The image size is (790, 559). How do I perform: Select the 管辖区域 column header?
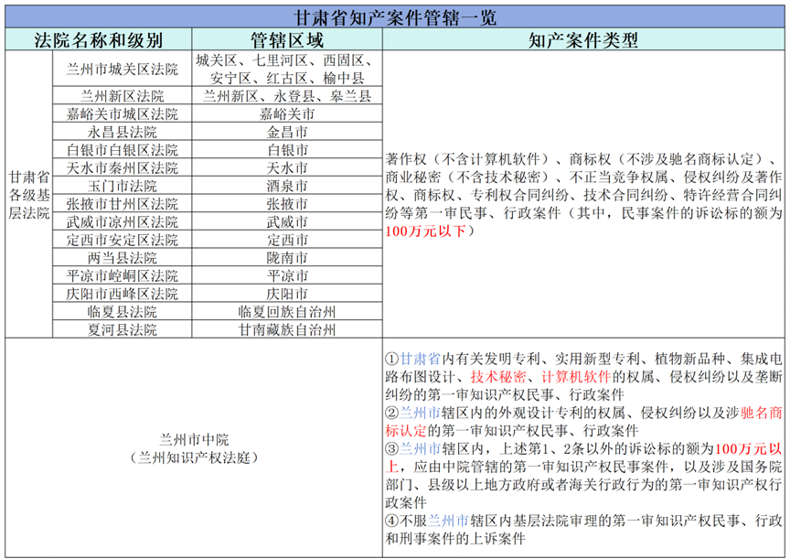(286, 40)
